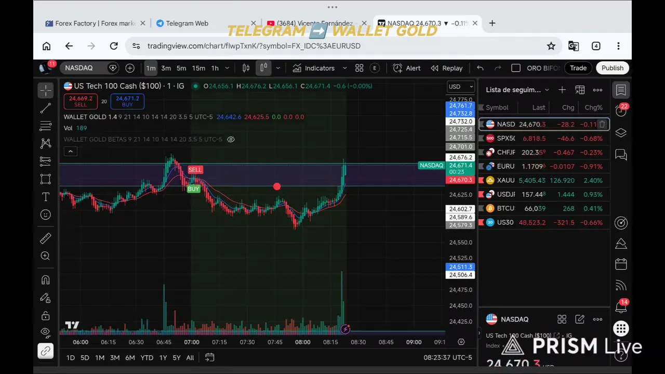Expand more timeframes after 1h

click(227, 68)
